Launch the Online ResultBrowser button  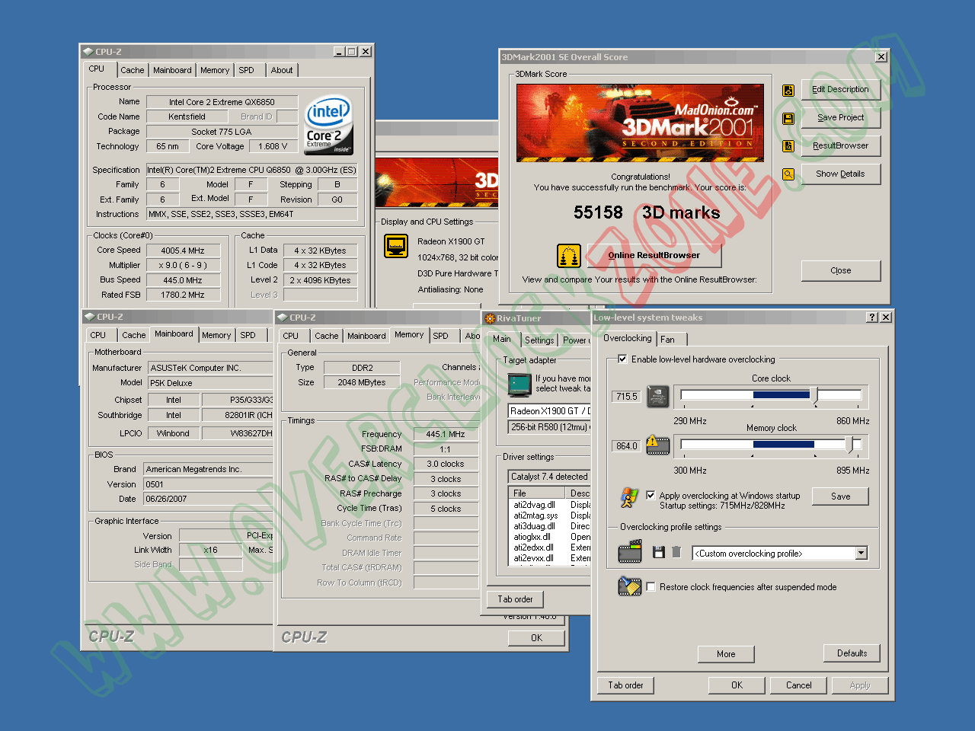[x=654, y=256]
